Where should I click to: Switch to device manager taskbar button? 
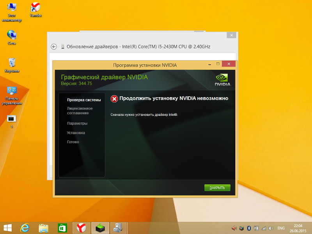coord(119,228)
